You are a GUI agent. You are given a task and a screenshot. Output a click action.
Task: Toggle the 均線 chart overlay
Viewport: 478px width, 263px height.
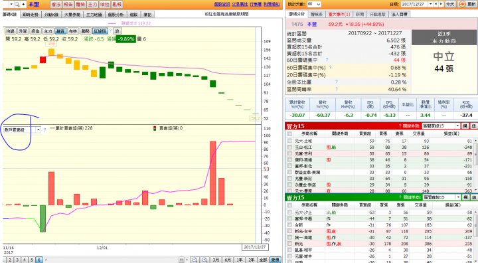10,31
